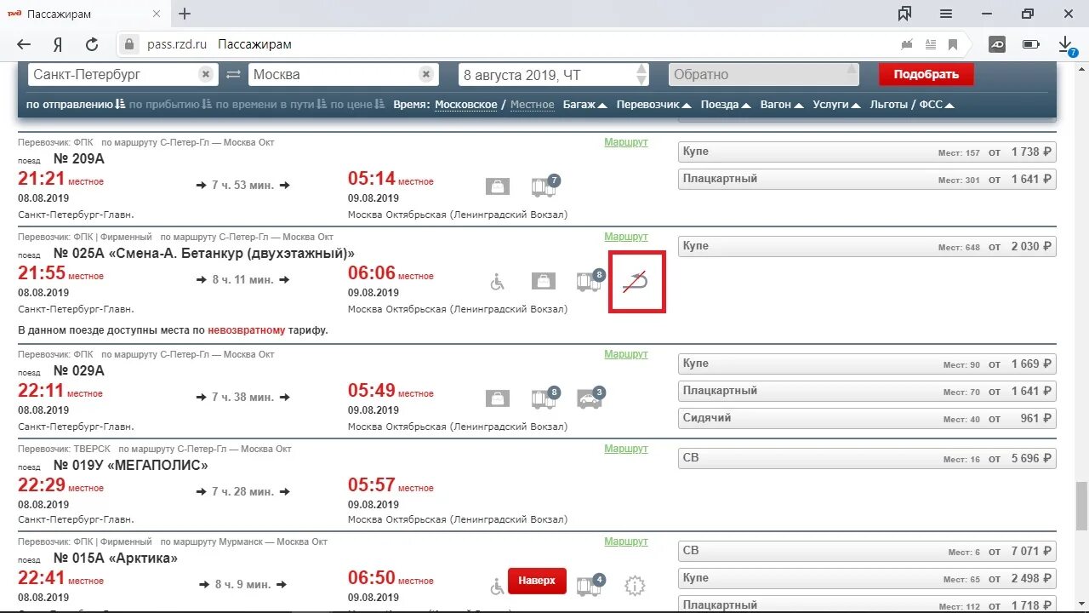1089x613 pixels.
Task: Select Сидячий from 961 ₽ on train 029А
Action: [x=867, y=418]
